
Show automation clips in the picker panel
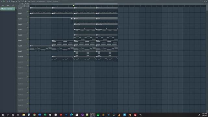[13, 6]
